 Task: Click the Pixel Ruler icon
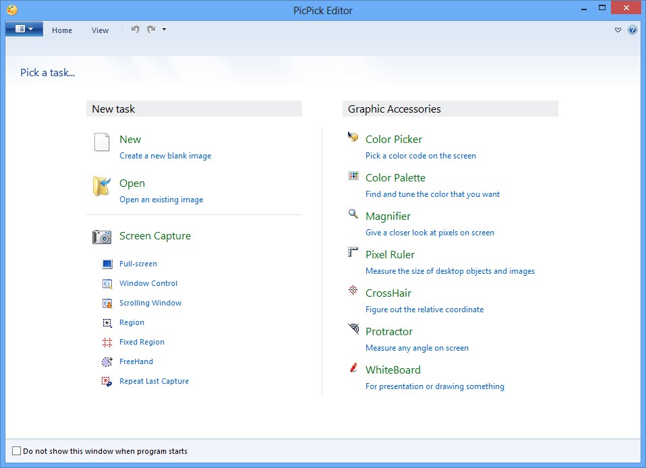pyautogui.click(x=353, y=252)
